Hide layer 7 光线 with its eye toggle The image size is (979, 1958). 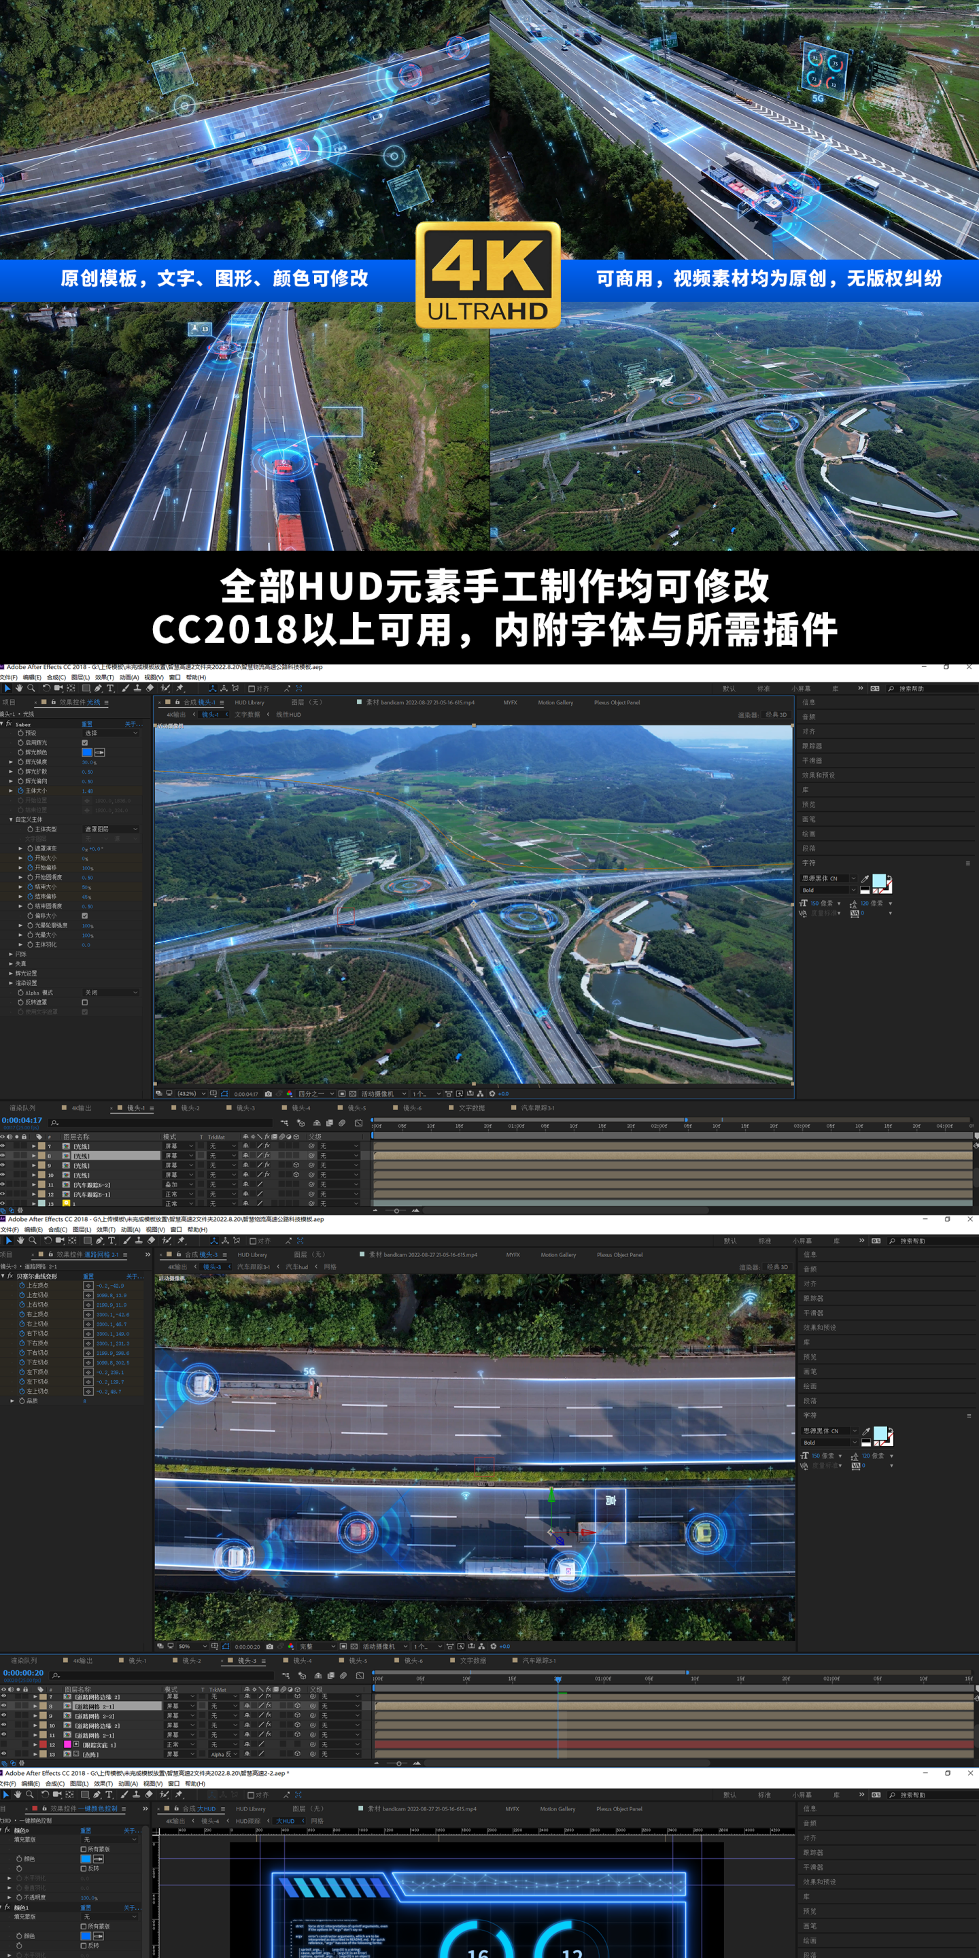2,1146
